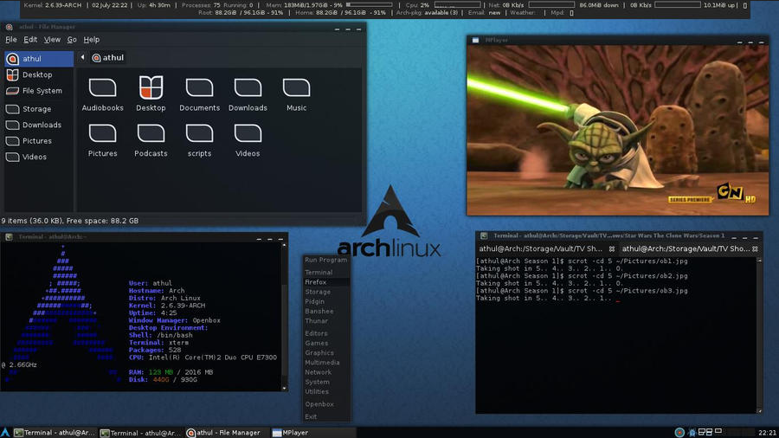Select athul home in sidebar

click(x=39, y=59)
